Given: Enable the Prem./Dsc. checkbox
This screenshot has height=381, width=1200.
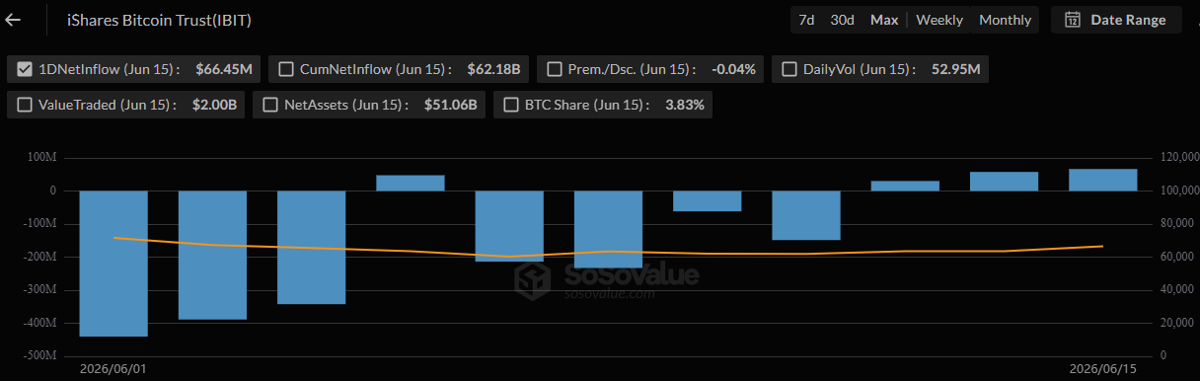Looking at the screenshot, I should click(555, 69).
